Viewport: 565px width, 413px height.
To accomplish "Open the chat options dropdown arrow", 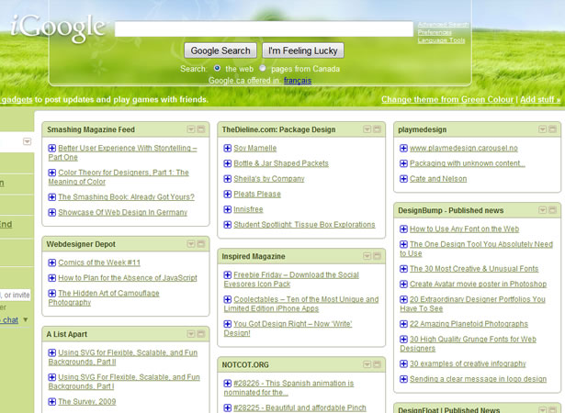I will (x=26, y=319).
